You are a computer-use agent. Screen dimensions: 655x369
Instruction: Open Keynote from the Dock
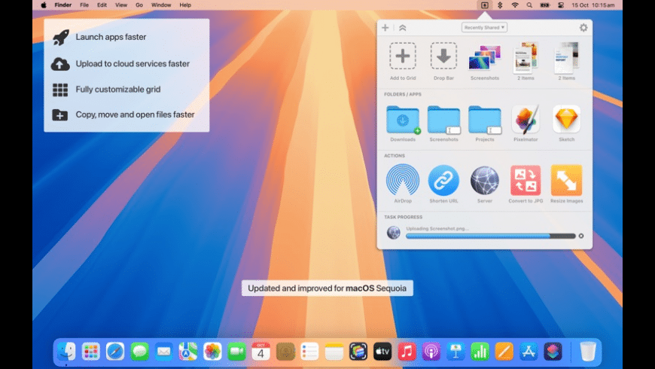[455, 351]
